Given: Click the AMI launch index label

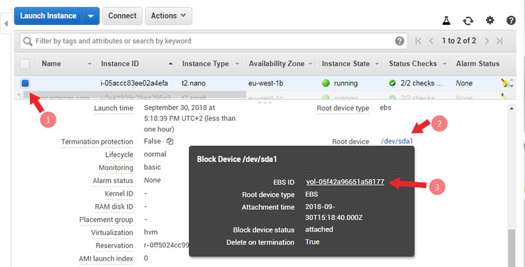Looking at the screenshot, I should pyautogui.click(x=106, y=258).
